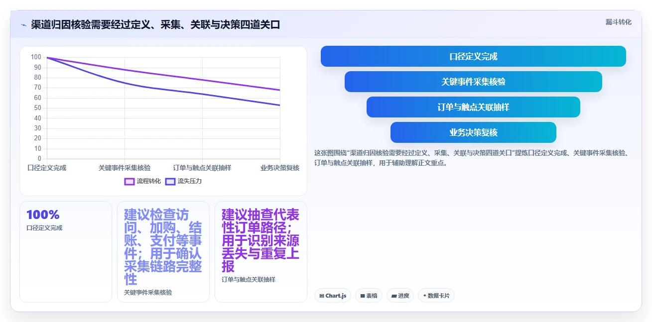Click the y-axis value 100
This screenshot has width=652, height=322.
pyautogui.click(x=36, y=57)
